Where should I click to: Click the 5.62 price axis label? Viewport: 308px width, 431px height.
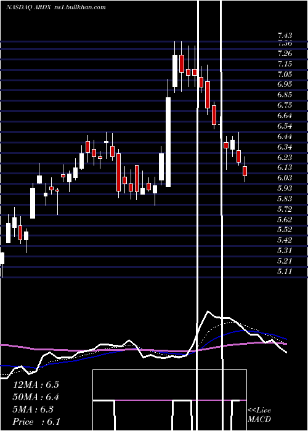[x=285, y=219]
